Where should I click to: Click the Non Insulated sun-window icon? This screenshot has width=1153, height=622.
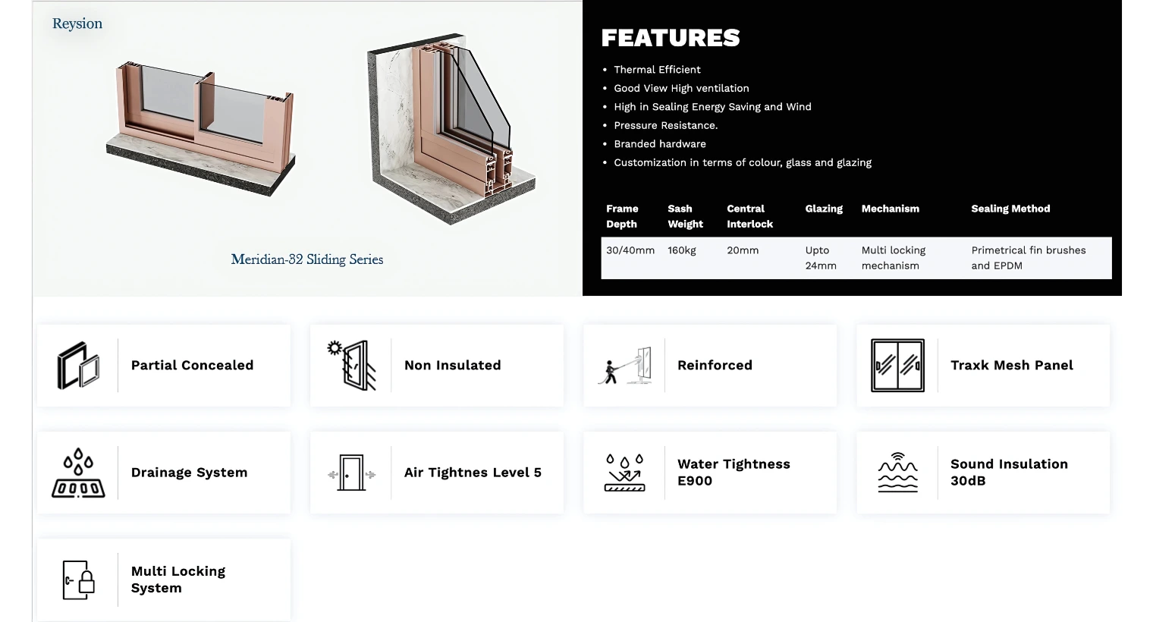(x=352, y=366)
